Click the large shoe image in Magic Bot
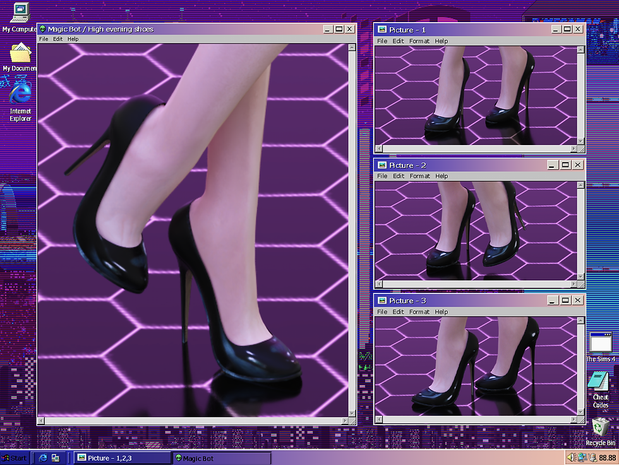This screenshot has width=619, height=465. 193,230
